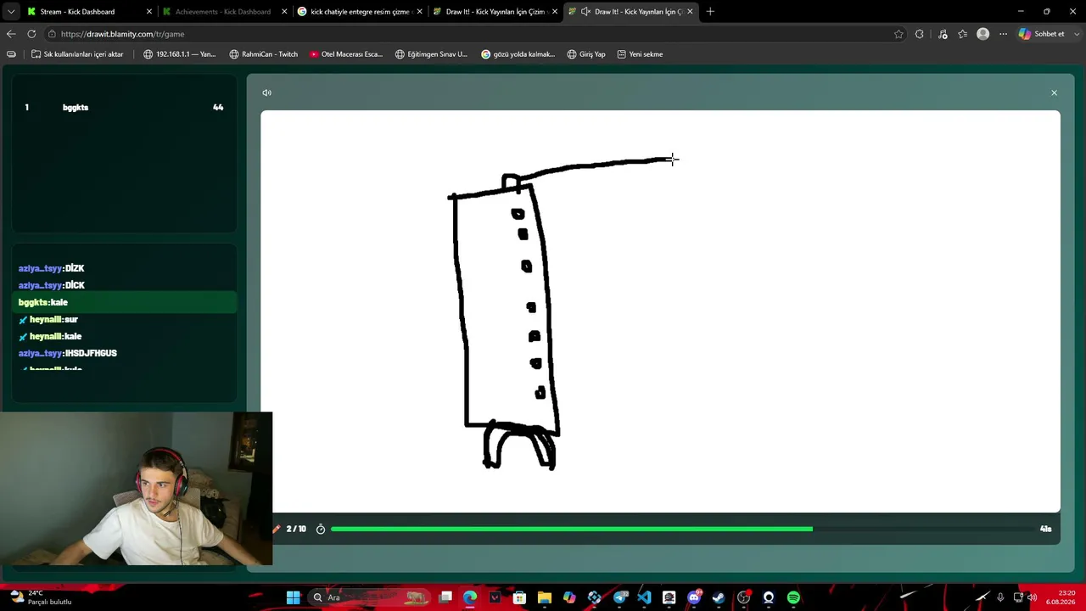Open the Eğitimgen Sınav U... bookmark
Screen dimensions: 1086x611
[431, 54]
